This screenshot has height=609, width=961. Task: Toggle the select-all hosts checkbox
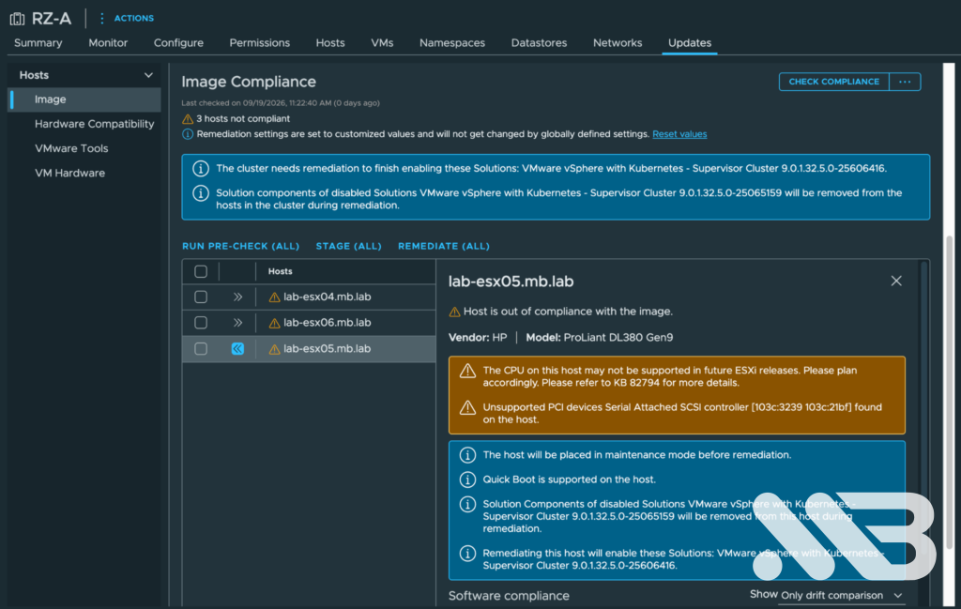(x=201, y=271)
